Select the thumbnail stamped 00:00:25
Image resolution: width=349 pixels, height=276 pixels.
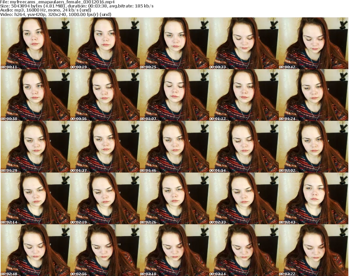coord(174,43)
